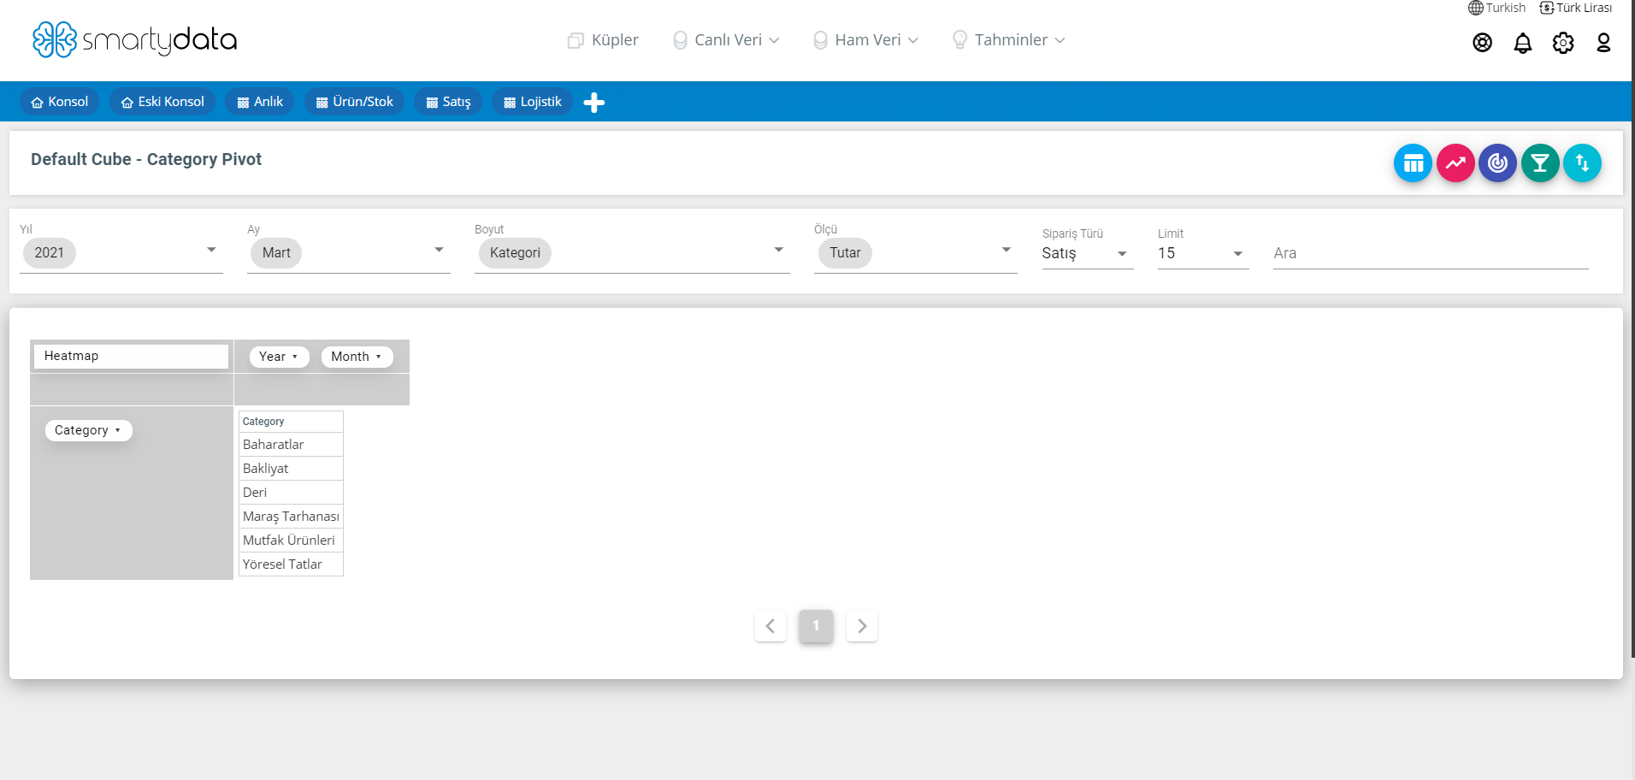Switch to line chart pink icon
The height and width of the screenshot is (780, 1635).
coord(1455,162)
